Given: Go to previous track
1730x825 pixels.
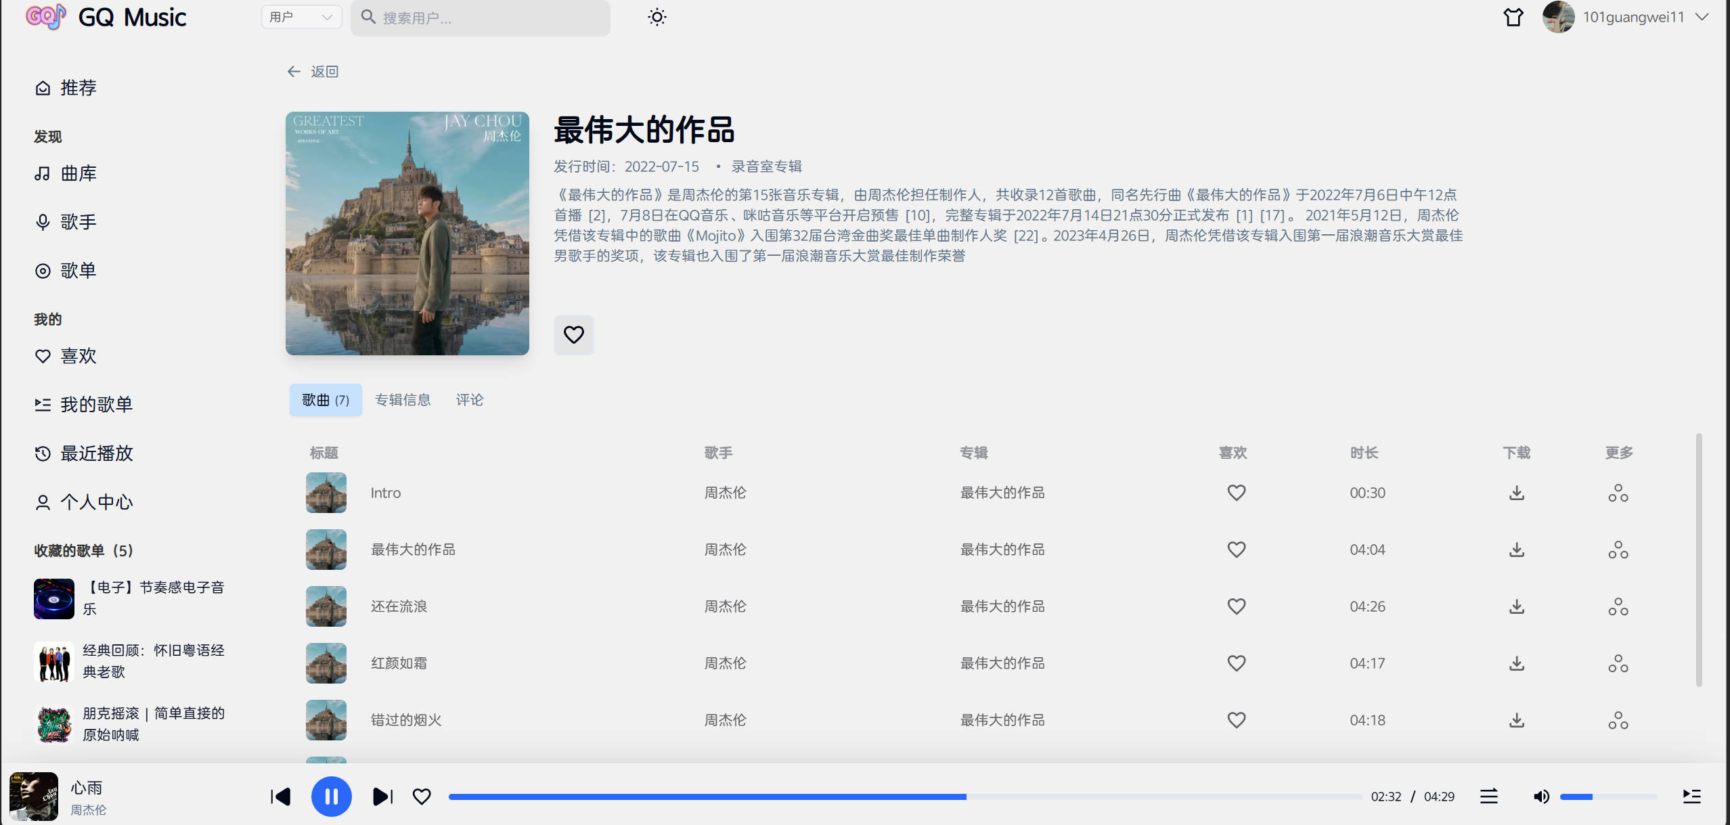Looking at the screenshot, I should (x=280, y=797).
